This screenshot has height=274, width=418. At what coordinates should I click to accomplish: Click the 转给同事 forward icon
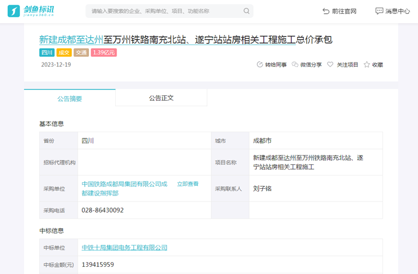260,64
